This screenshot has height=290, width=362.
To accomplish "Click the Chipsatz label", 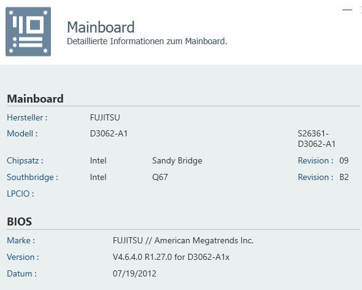I will (x=25, y=161).
